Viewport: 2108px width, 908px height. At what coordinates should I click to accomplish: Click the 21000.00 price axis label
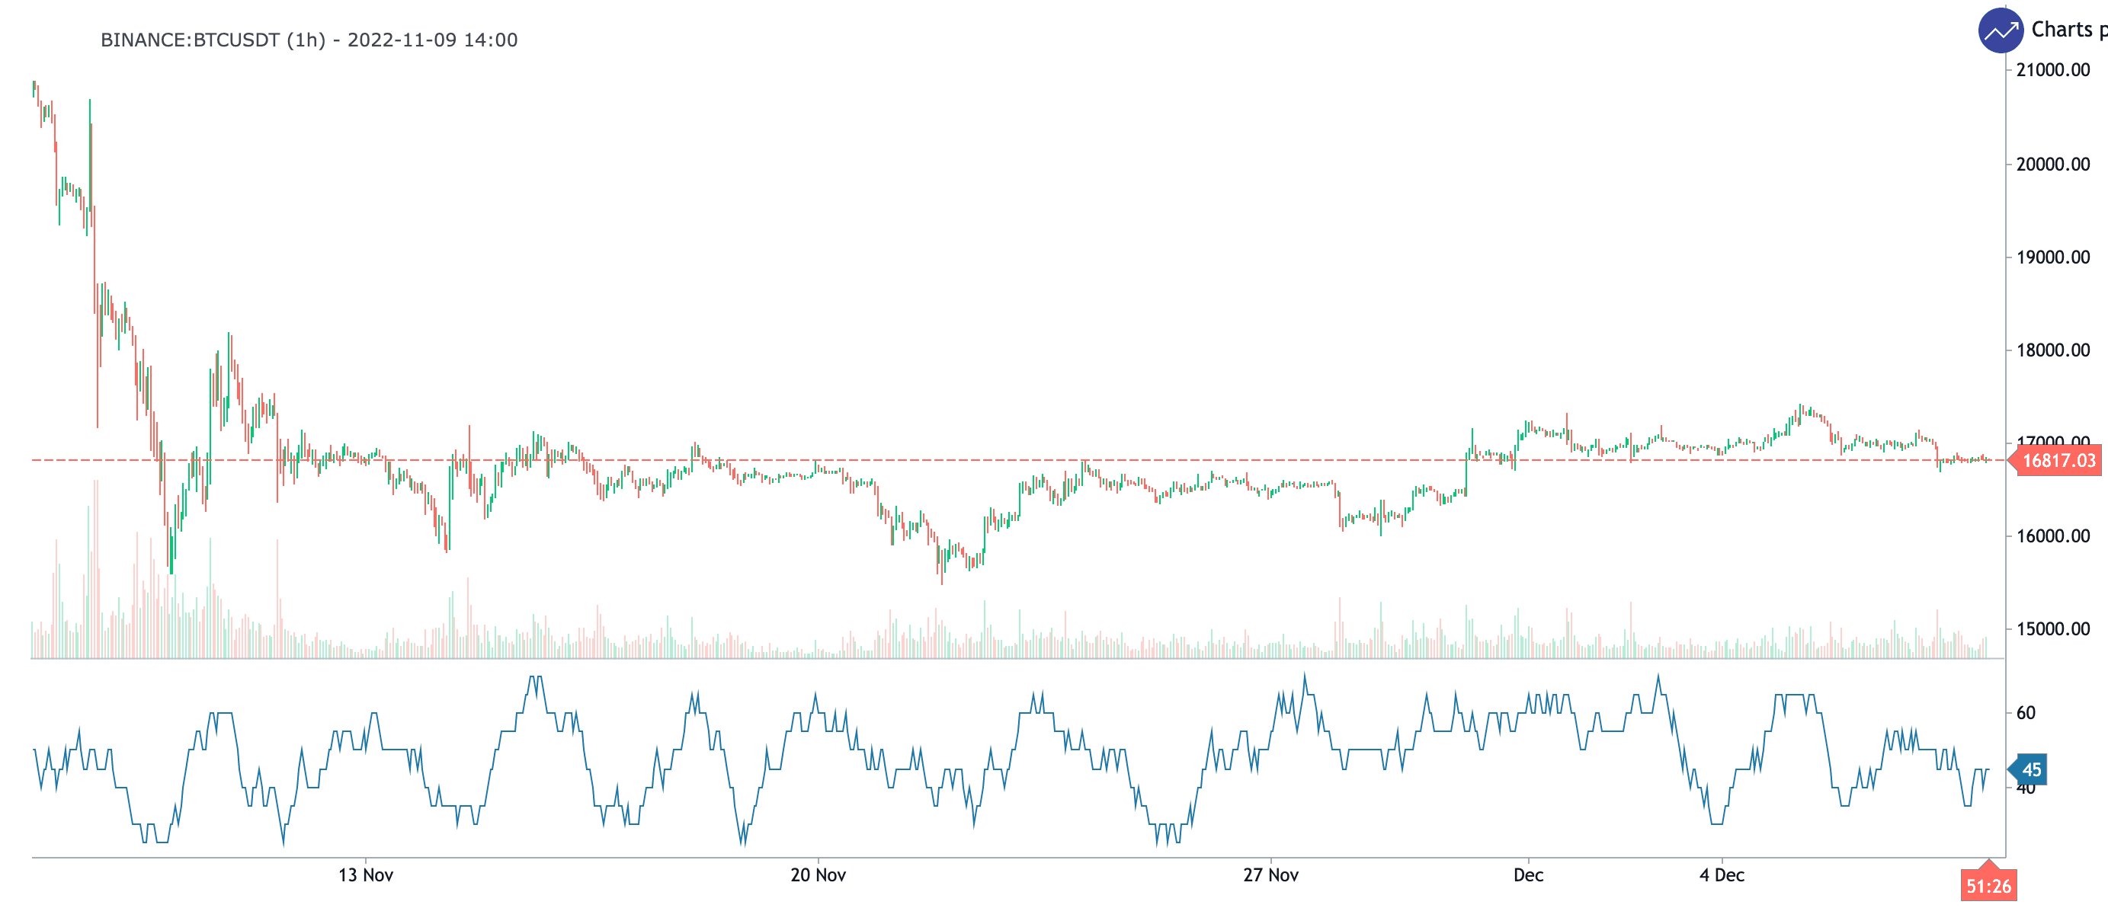(x=2052, y=70)
